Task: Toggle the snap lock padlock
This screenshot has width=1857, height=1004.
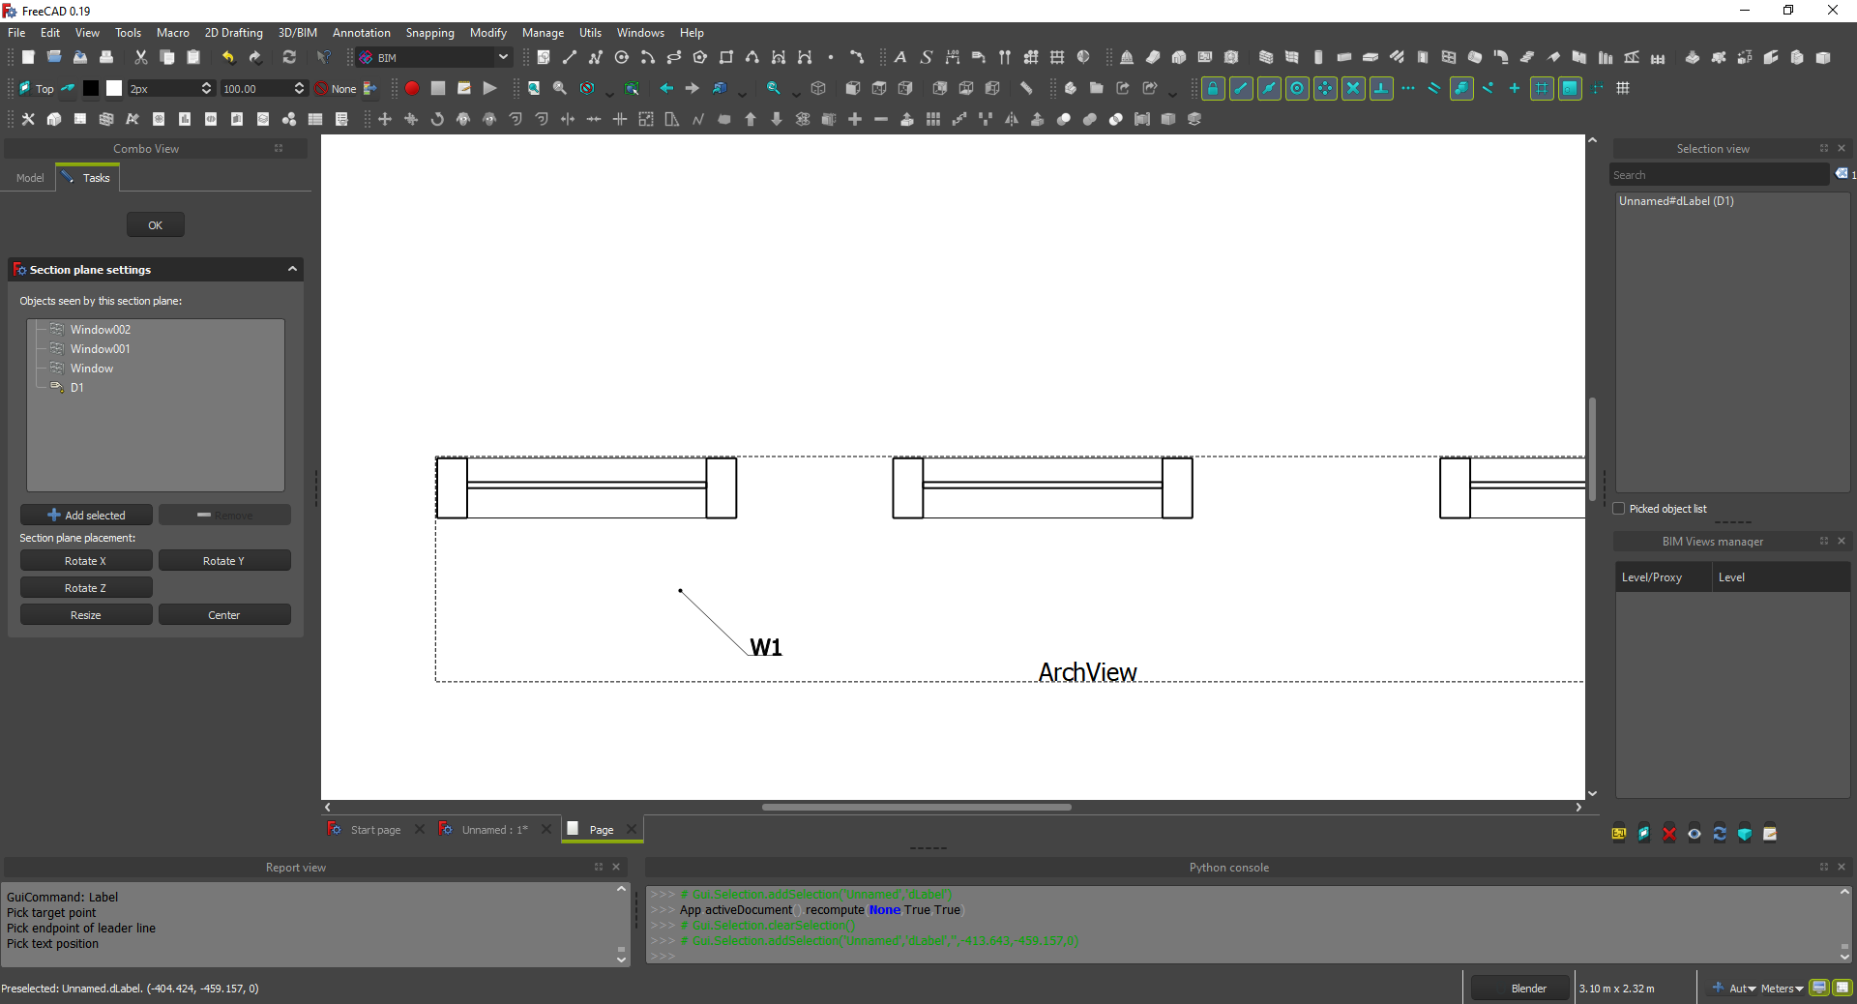Action: [x=1213, y=89]
